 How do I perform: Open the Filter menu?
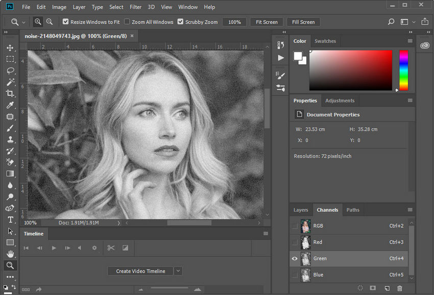tap(136, 7)
